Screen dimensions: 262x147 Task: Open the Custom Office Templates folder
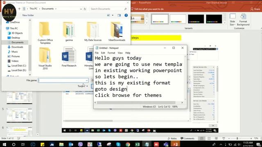(x=45, y=33)
